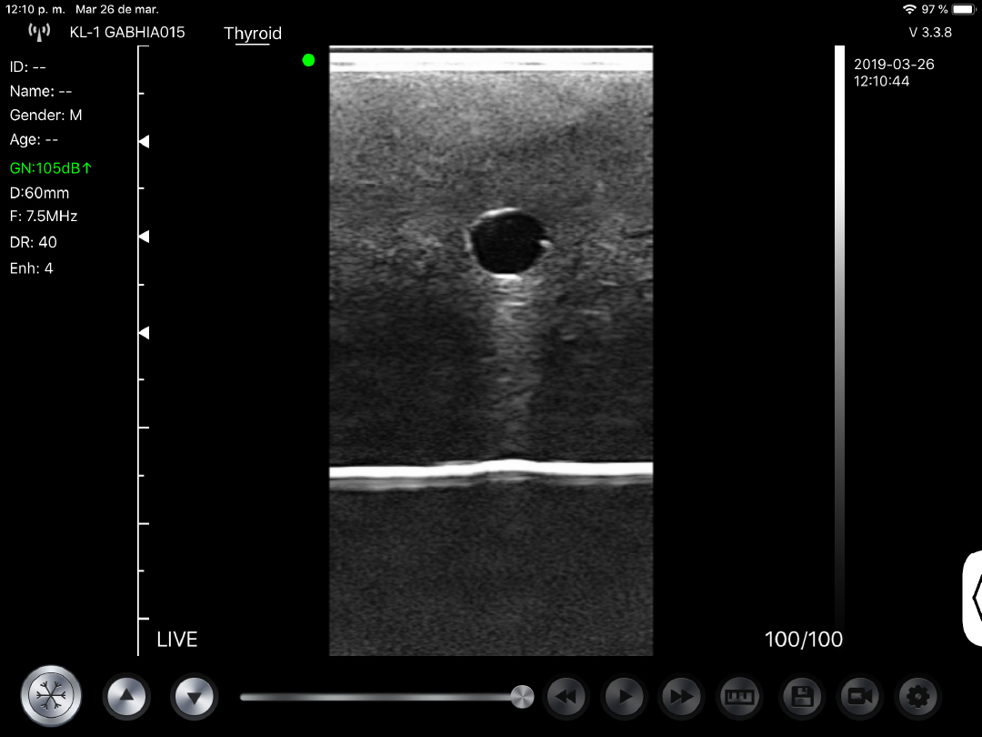Step back with the rewind button
The width and height of the screenshot is (982, 737).
pos(566,697)
